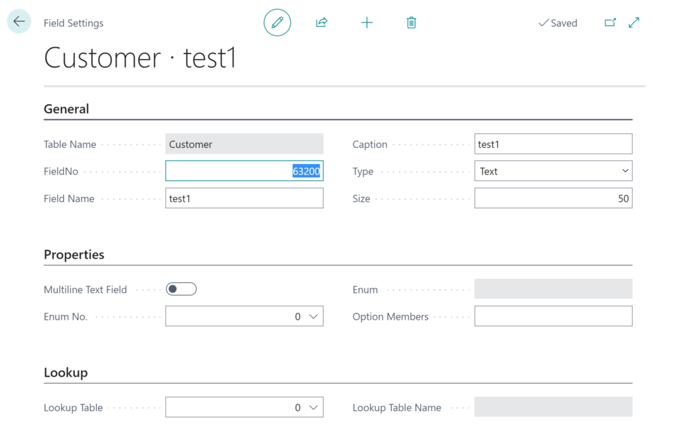The image size is (679, 447).
Task: Open the Type dropdown showing Text
Action: coord(553,171)
